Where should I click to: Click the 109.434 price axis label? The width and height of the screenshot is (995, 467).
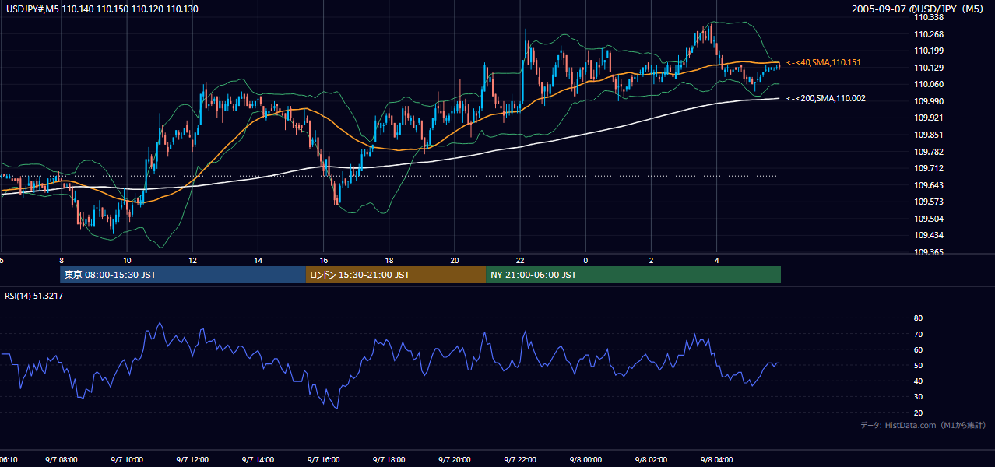pos(930,236)
